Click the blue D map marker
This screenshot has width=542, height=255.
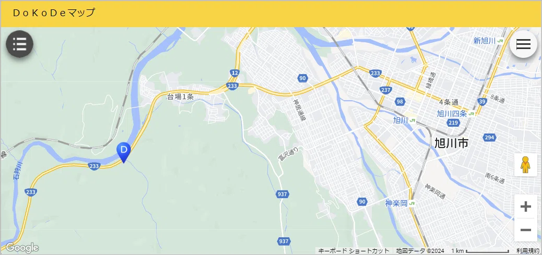point(123,152)
